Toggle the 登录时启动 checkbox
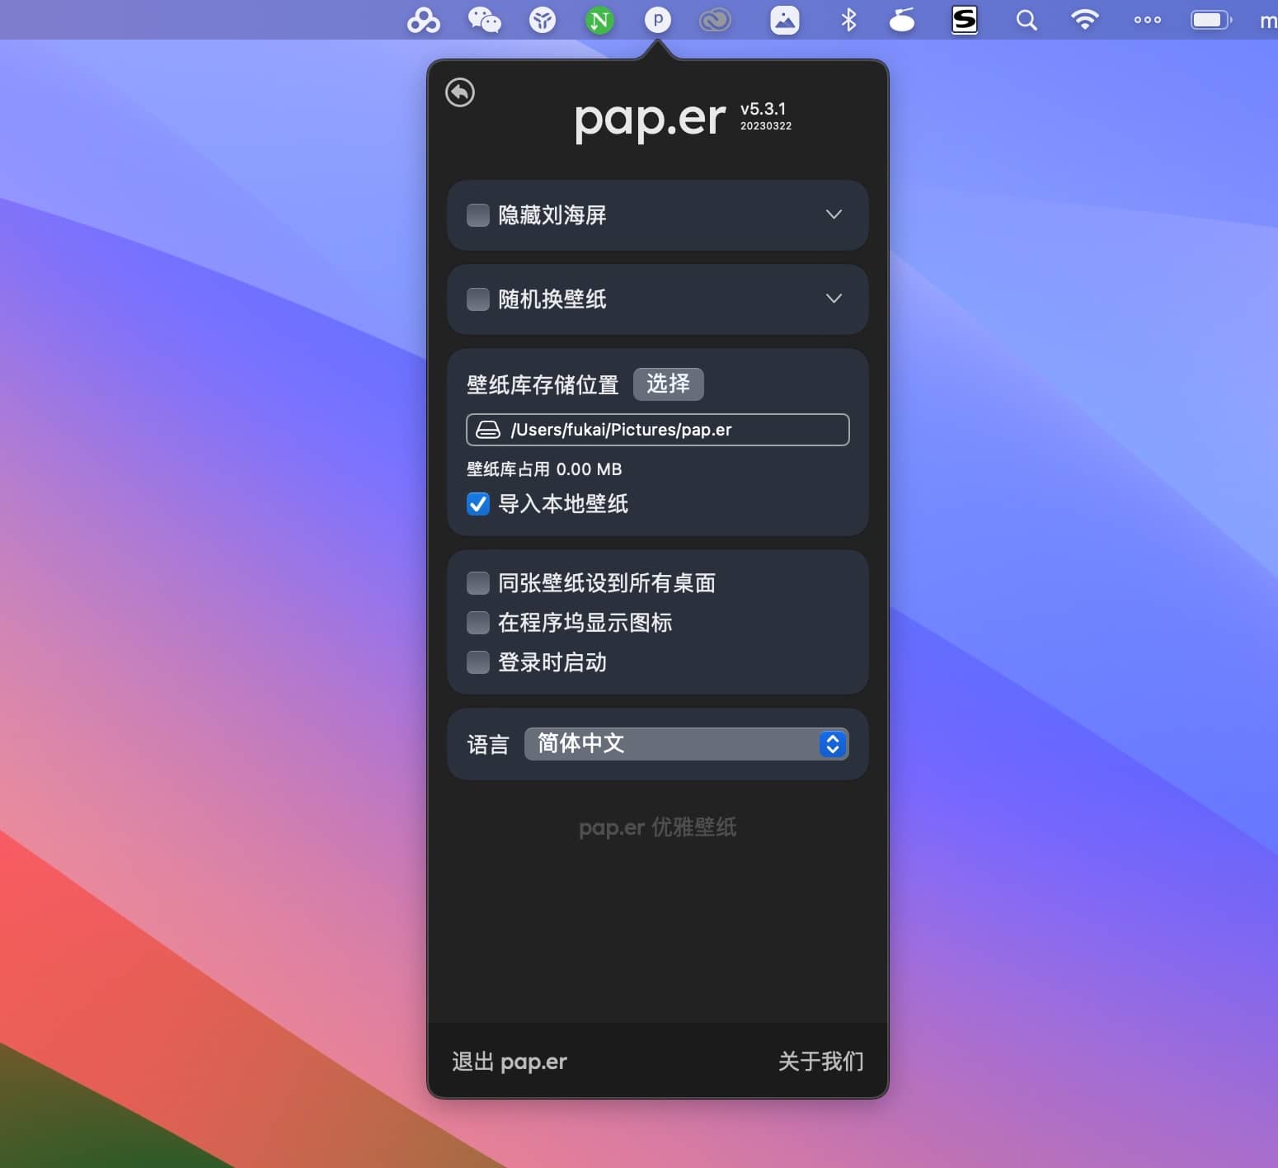Viewport: 1278px width, 1168px height. (478, 662)
